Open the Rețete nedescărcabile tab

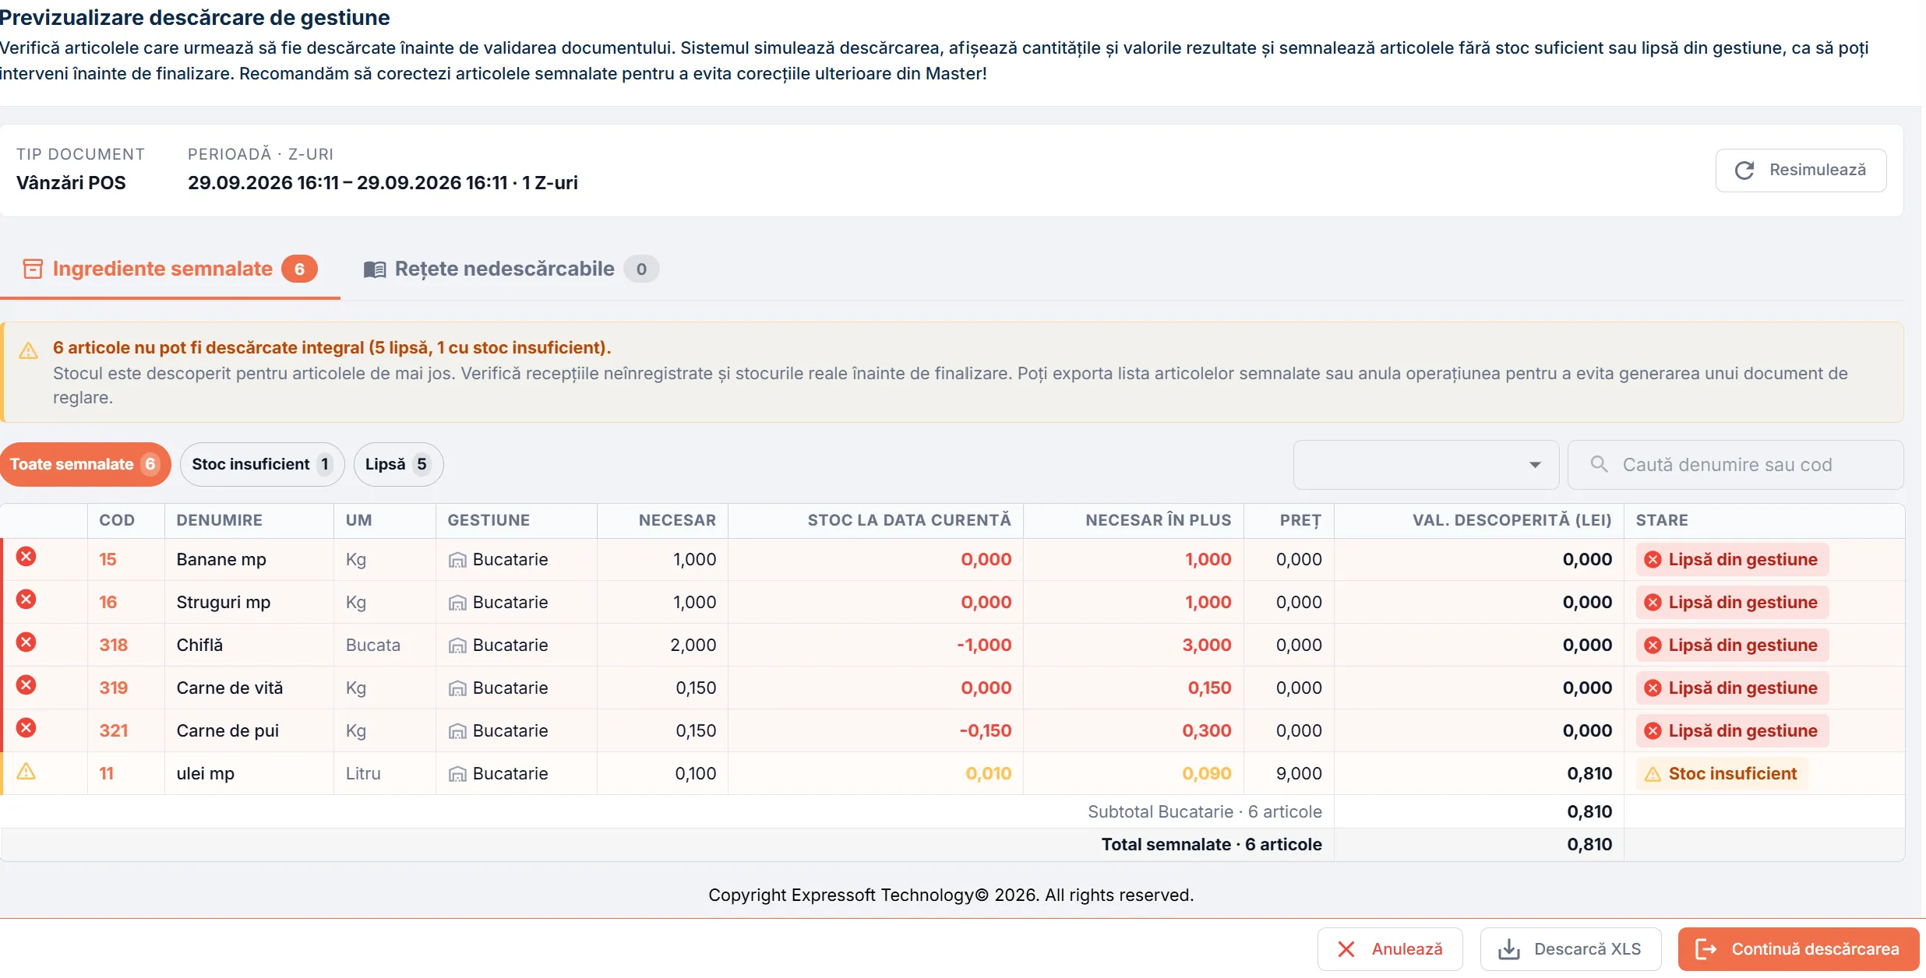(511, 269)
